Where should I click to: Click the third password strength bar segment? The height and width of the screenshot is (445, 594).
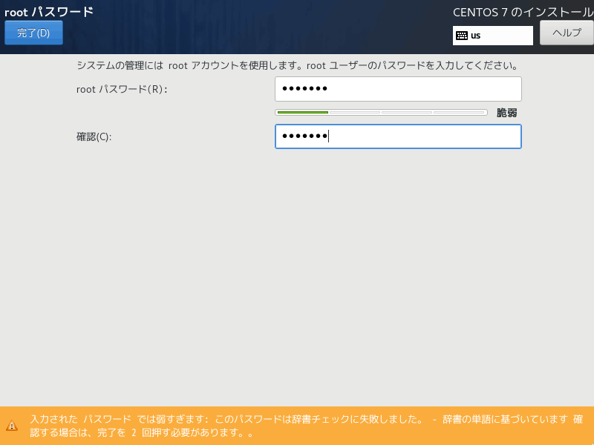pos(406,113)
